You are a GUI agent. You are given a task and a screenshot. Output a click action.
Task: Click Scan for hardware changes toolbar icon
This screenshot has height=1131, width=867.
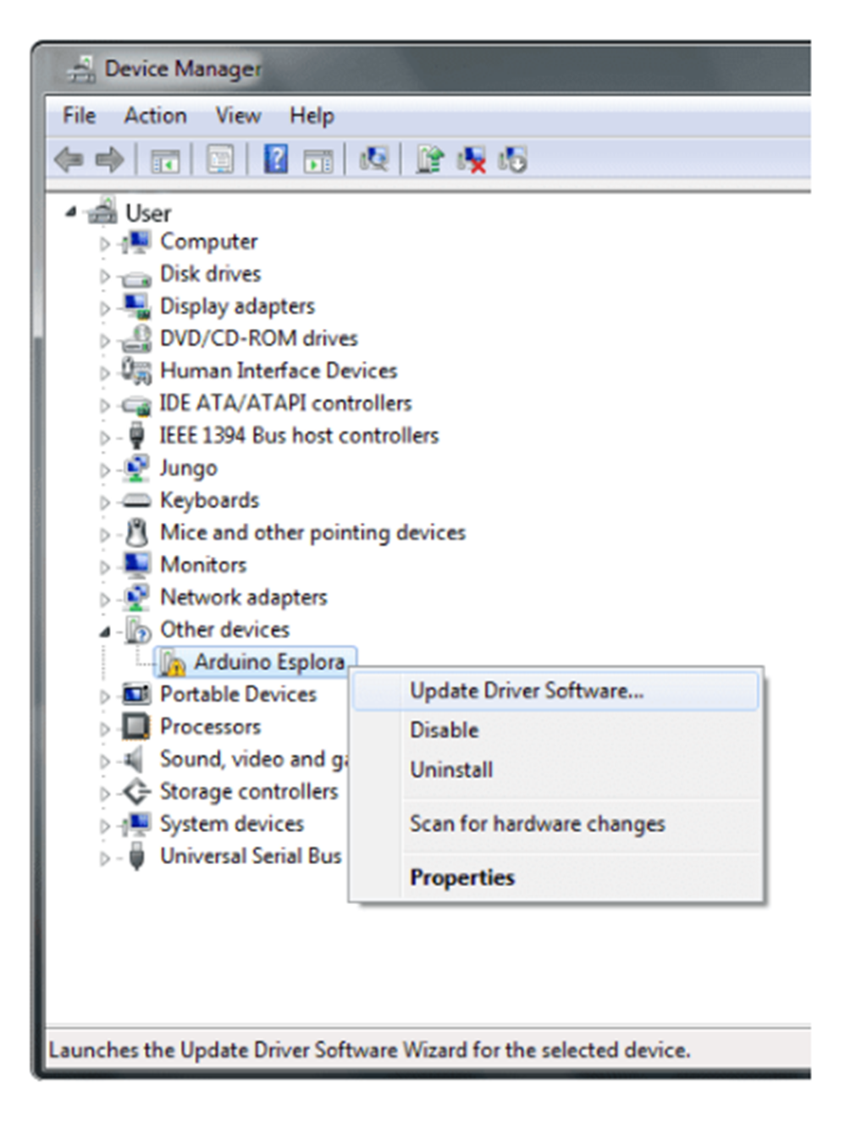373,159
